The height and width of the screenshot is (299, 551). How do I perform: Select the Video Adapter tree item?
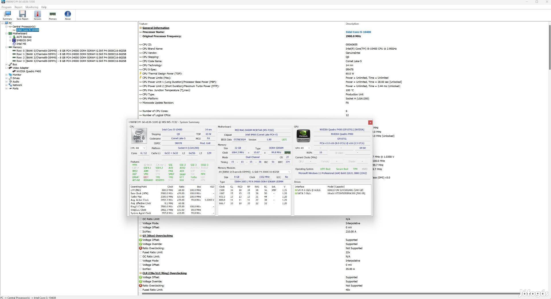[x=21, y=68]
